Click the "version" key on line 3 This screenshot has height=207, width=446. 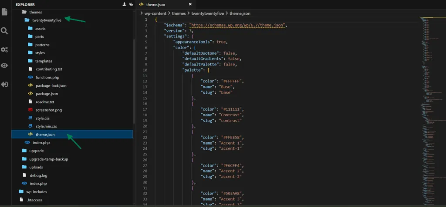pyautogui.click(x=174, y=31)
